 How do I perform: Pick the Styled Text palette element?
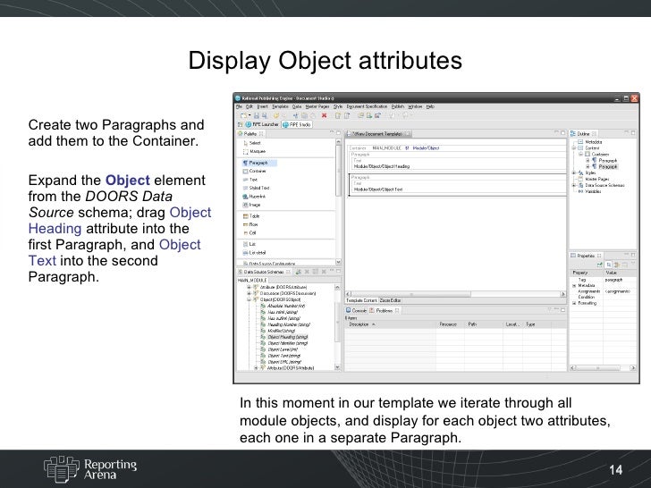tap(259, 188)
